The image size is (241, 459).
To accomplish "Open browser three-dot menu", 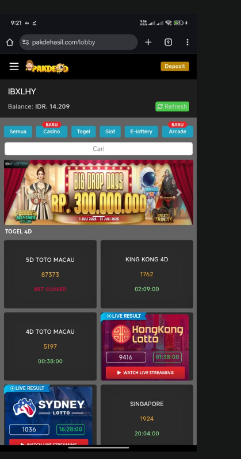I will tap(188, 43).
